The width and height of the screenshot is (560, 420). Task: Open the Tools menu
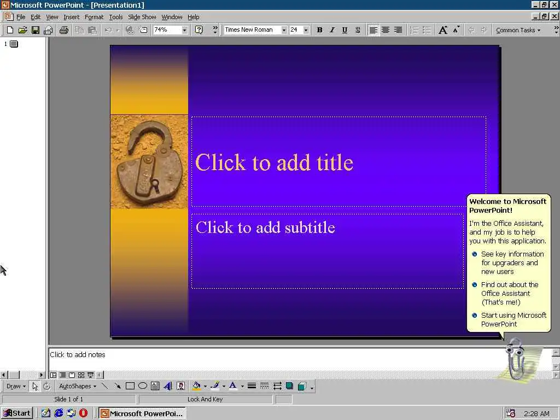tap(116, 17)
